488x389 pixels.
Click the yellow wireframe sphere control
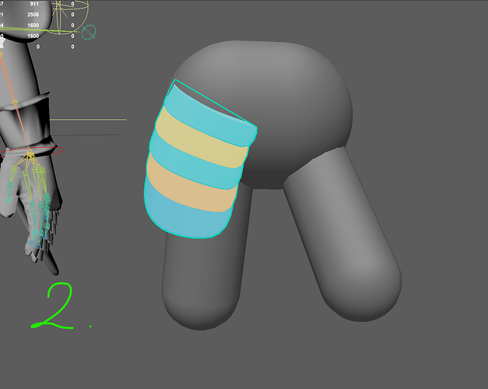tap(68, 17)
